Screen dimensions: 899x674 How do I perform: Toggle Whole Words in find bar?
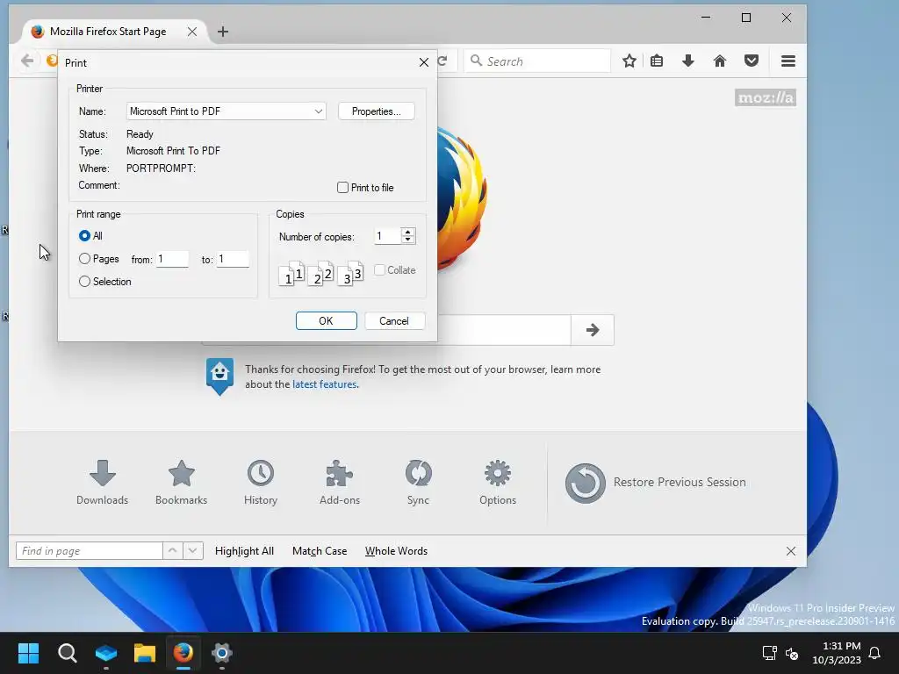click(x=396, y=551)
